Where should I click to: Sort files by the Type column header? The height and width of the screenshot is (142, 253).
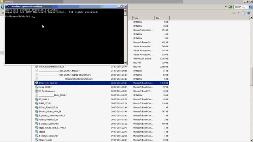coord(143,18)
